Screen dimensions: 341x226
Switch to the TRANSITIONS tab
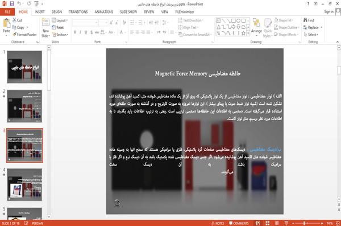click(78, 12)
